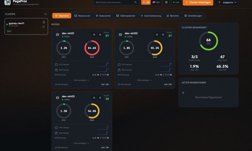Screen dimensions: 252x151
Task: Expand Mehr anzeigen on the dev-virt01 node
Action: click(x=82, y=80)
